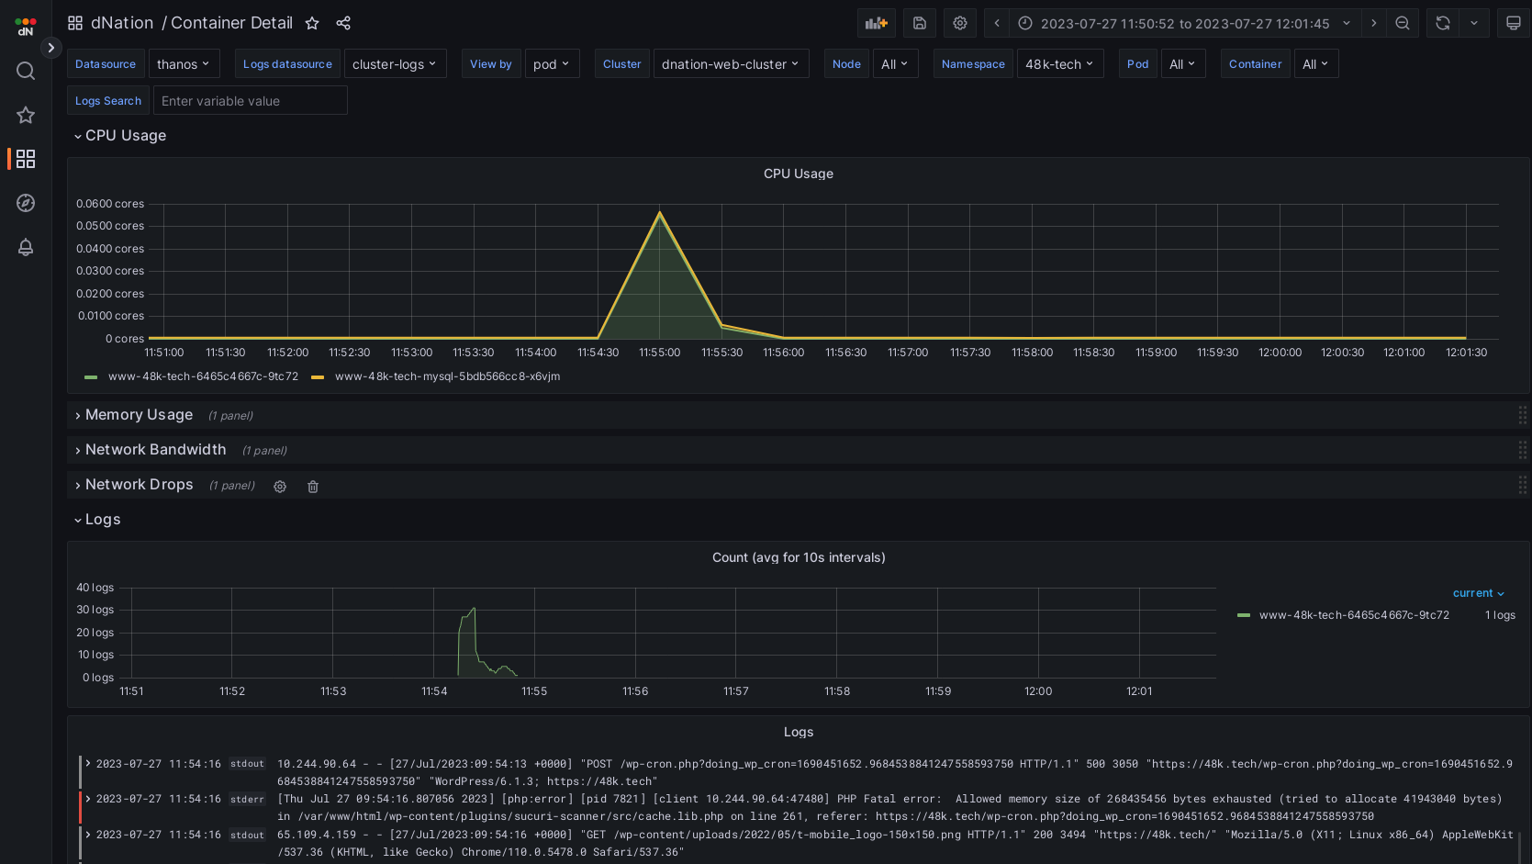Image resolution: width=1532 pixels, height=864 pixels.
Task: Zoom out time range
Action: [1403, 23]
